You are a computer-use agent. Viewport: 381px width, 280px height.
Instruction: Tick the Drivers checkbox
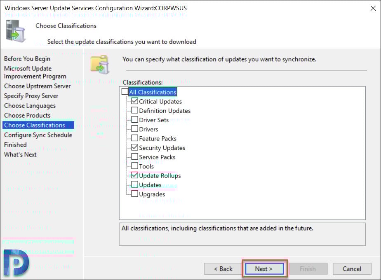[134, 128]
